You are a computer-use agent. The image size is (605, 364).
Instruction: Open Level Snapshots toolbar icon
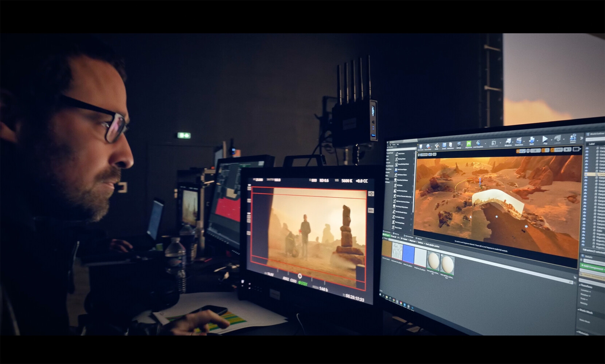(x=478, y=143)
